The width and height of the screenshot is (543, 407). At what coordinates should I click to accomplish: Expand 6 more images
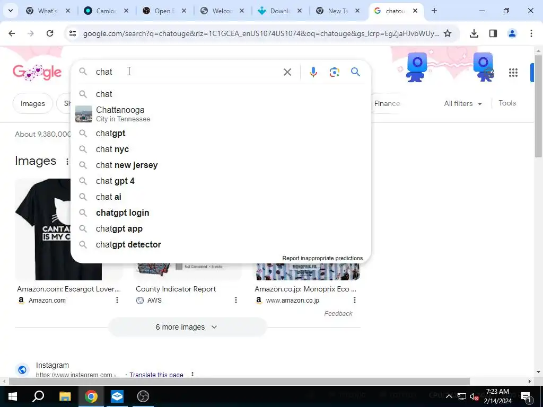point(187,327)
